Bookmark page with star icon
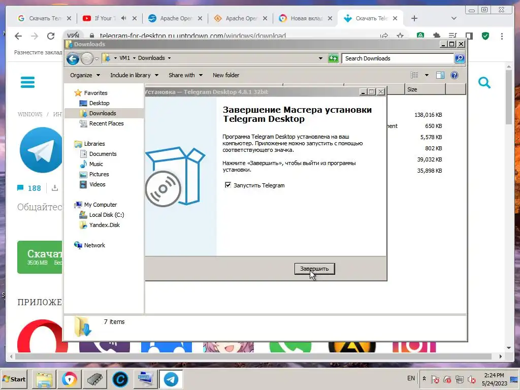This screenshot has width=520, height=390. [400, 36]
